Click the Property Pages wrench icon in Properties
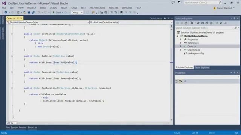The width and height of the screenshot is (241, 135). coord(185,81)
